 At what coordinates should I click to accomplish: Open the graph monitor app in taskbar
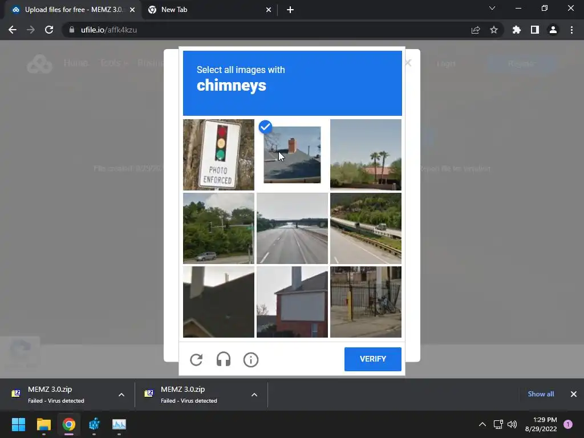[x=119, y=424]
